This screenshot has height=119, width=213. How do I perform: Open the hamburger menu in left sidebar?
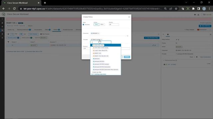[2, 19]
